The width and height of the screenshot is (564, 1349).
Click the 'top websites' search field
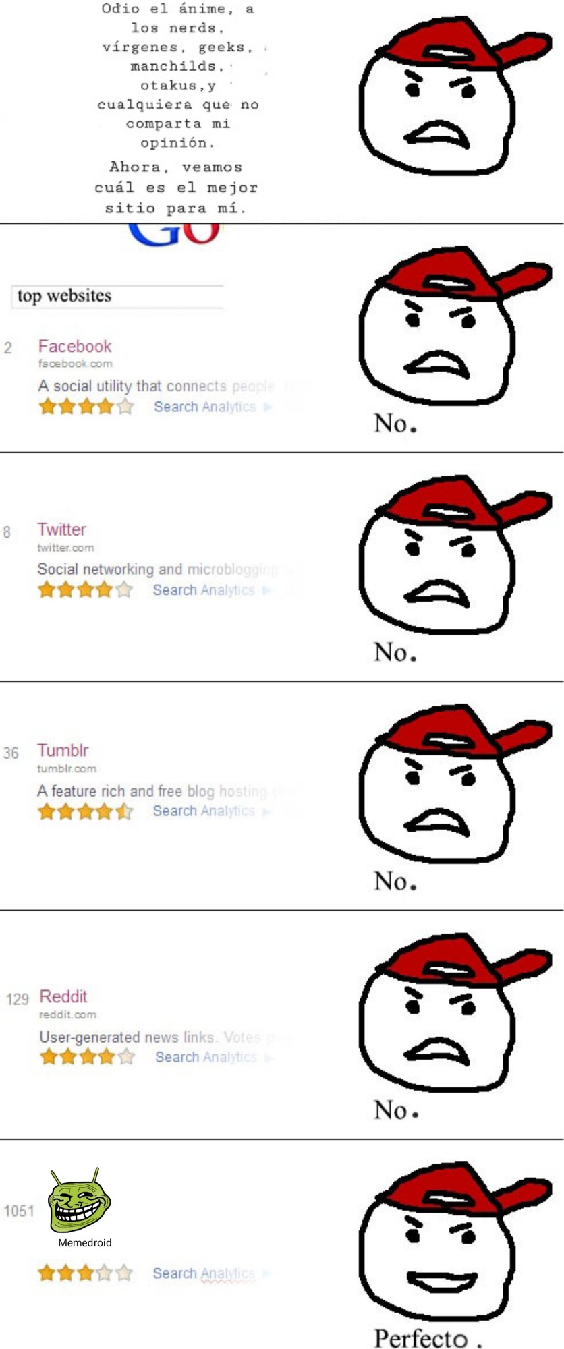tap(117, 296)
